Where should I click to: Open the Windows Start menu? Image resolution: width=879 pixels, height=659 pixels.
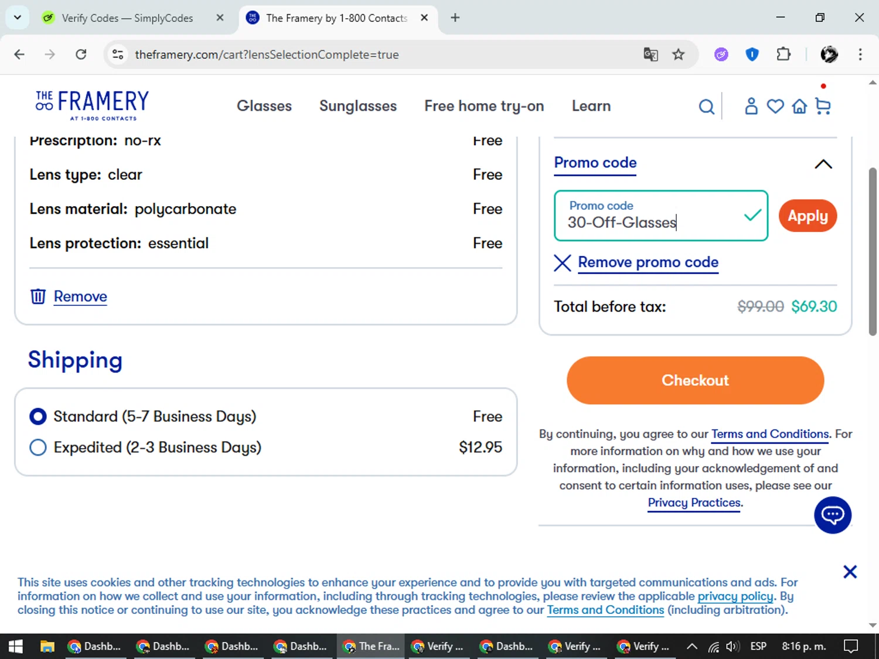coord(16,646)
